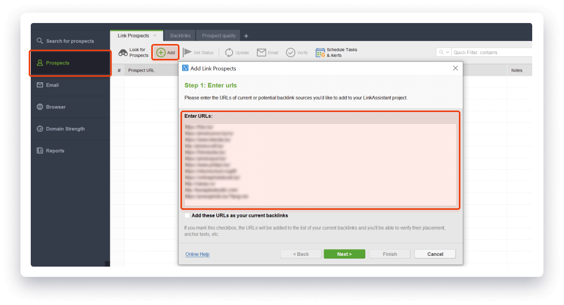Screen dimensions: 564x305
Task: Click Set Status toolbar button
Action: (198, 52)
